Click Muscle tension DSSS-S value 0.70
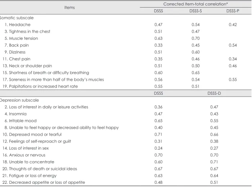 coord(195,38)
